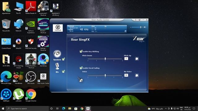198x111 pixels.
Task: Select the uTorrent desktop icon
Action: click(19, 95)
